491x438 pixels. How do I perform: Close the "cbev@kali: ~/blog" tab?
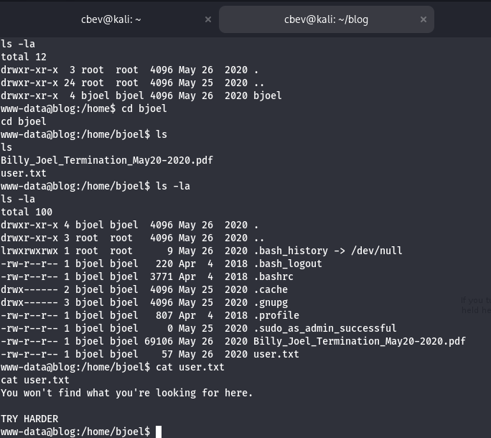[424, 19]
